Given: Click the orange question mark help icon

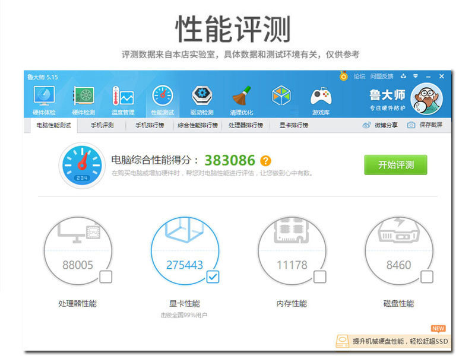Looking at the screenshot, I should point(265,161).
